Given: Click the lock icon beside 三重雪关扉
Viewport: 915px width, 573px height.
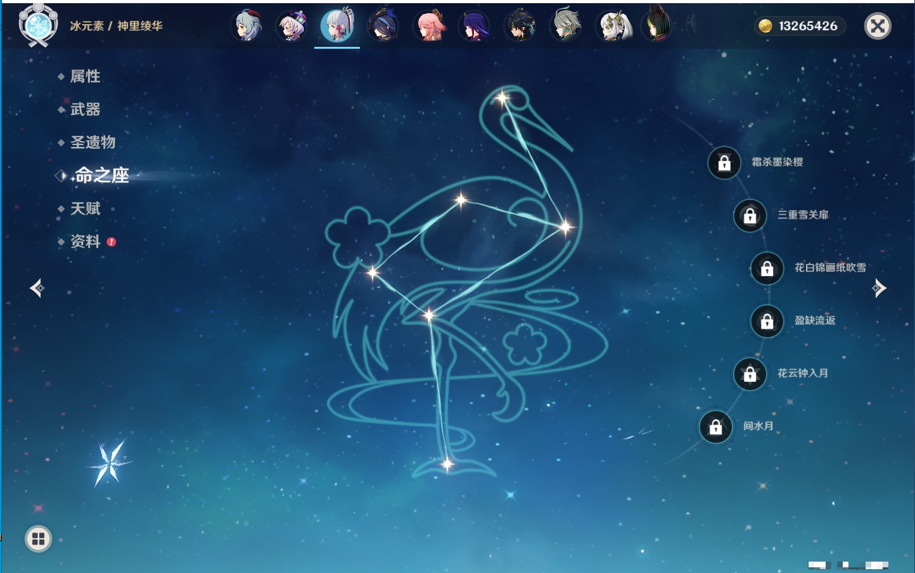Looking at the screenshot, I should [750, 216].
